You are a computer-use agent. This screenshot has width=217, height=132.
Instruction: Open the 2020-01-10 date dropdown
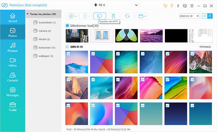pos(189,16)
